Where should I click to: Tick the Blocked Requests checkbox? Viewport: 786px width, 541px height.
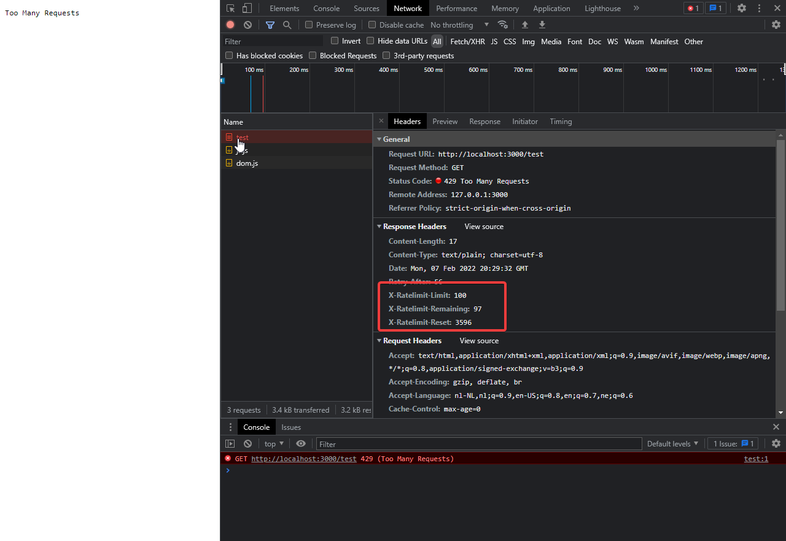click(x=313, y=55)
